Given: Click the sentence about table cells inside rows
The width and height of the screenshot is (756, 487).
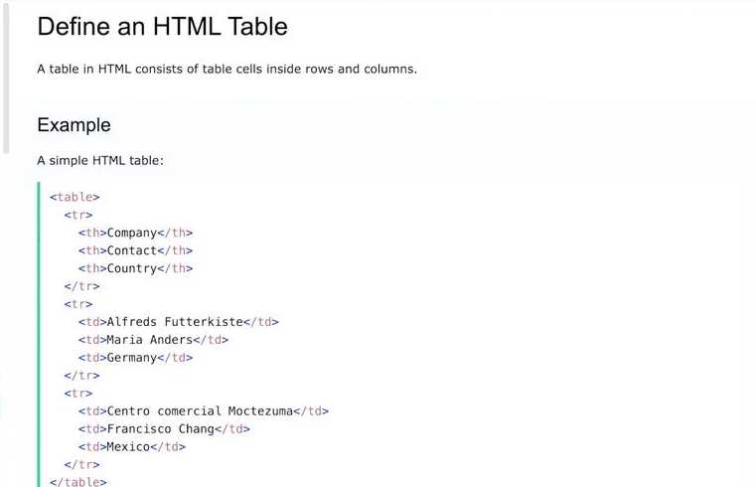Looking at the screenshot, I should pos(227,69).
